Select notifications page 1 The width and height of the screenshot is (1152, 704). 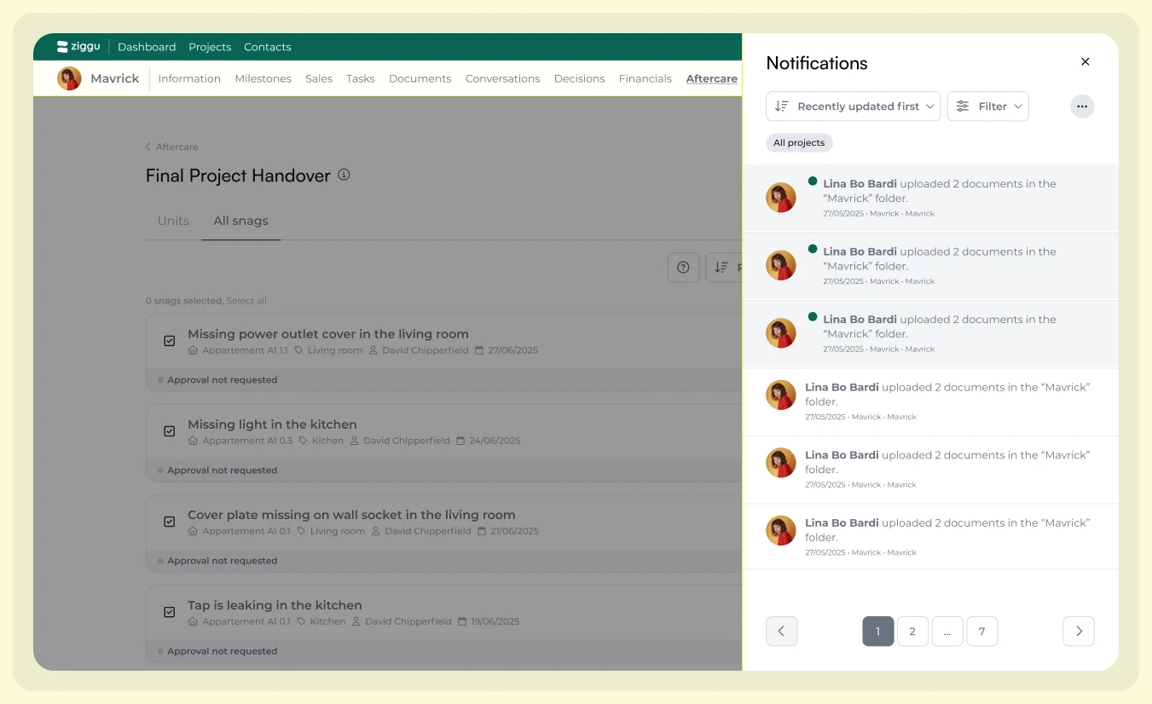pyautogui.click(x=878, y=632)
